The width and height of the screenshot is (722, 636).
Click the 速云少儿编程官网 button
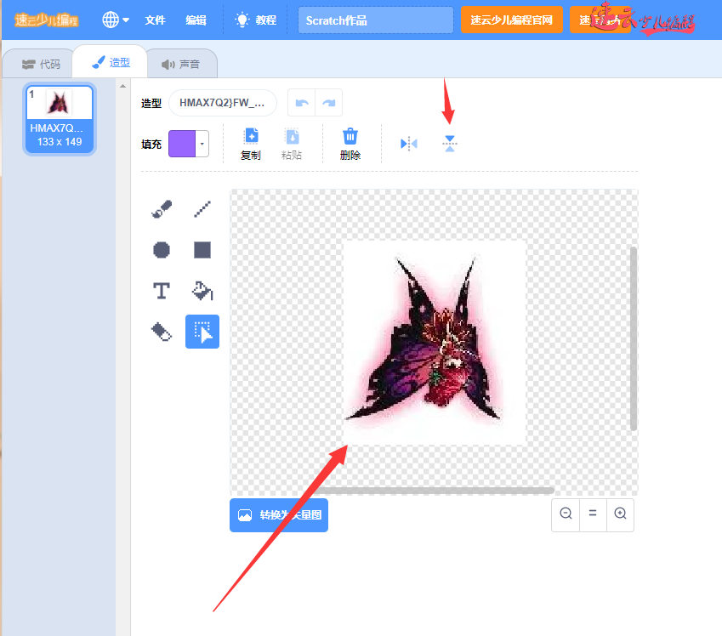click(511, 20)
